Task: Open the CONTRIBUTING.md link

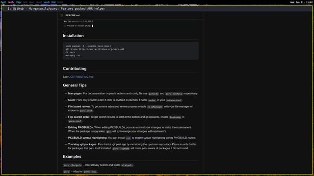Action: point(80,77)
